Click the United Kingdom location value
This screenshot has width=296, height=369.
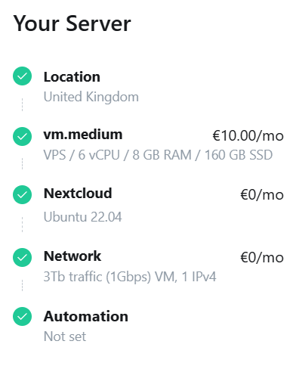pos(91,97)
